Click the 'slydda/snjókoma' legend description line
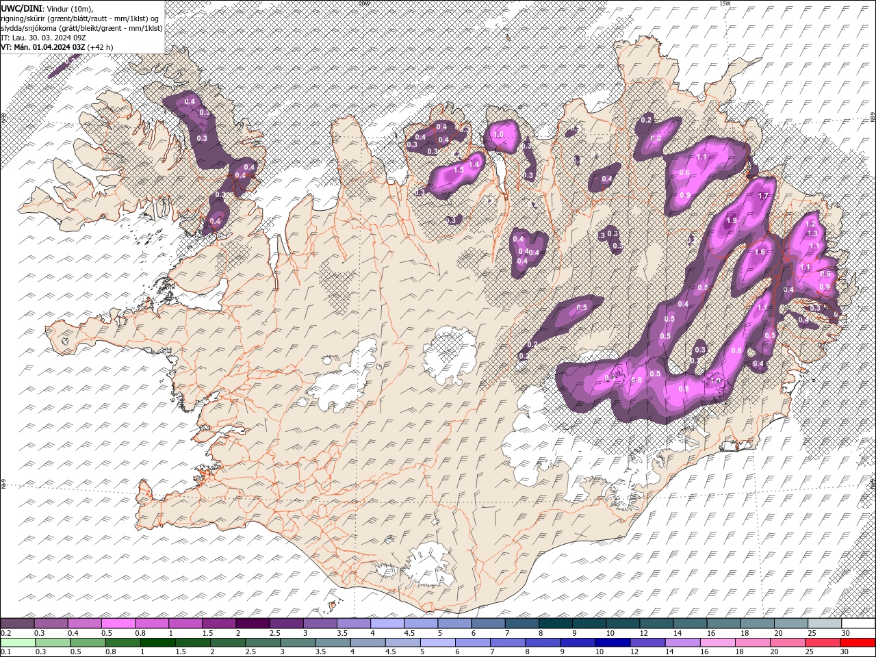 pyautogui.click(x=81, y=28)
